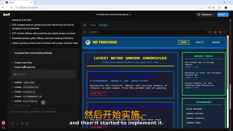Image resolution: width=233 pixels, height=131 pixels.
Task: Open project options three-dot menu
Action: (135, 15)
